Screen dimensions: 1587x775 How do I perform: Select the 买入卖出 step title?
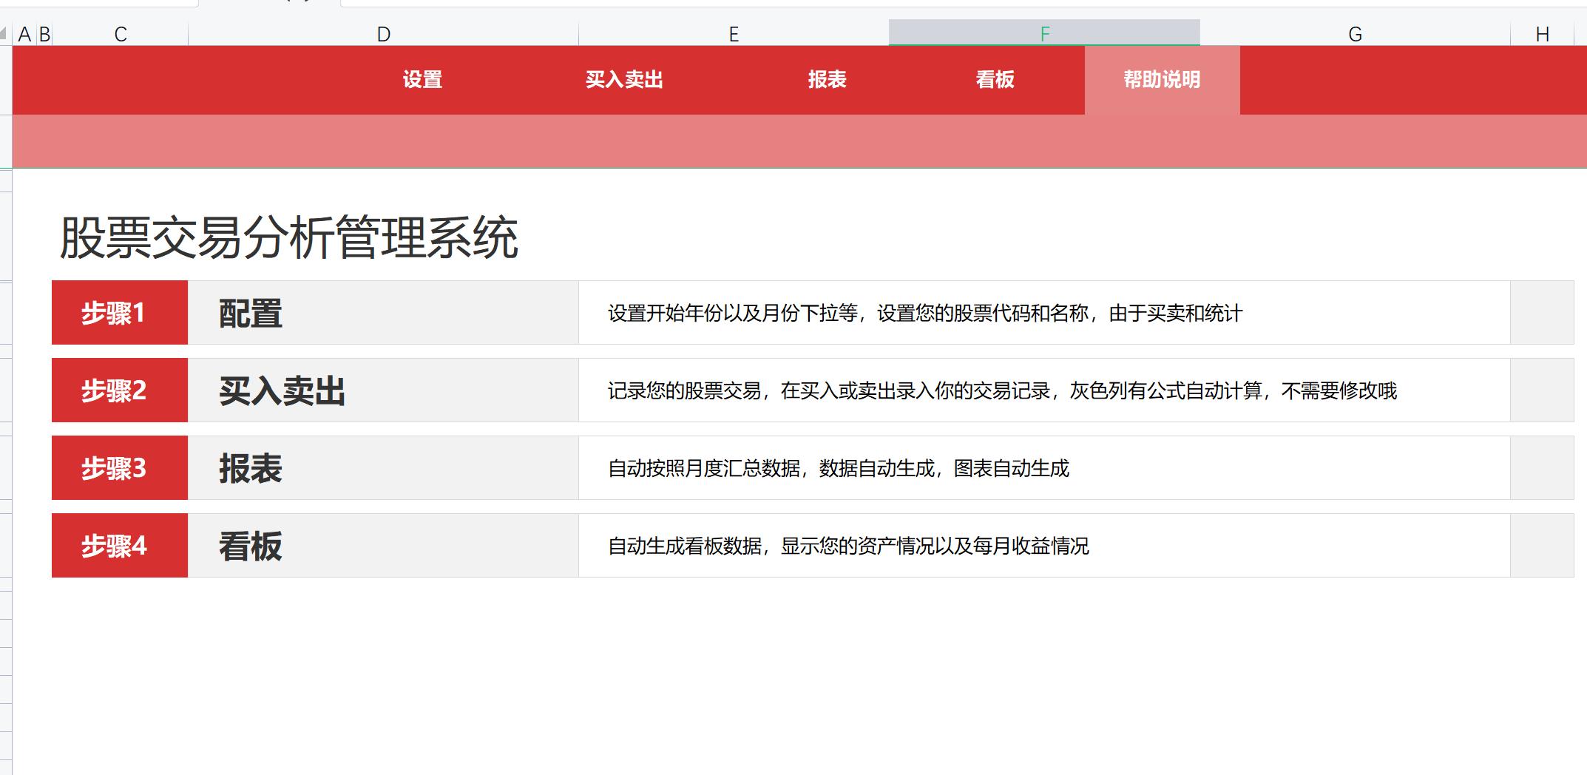281,390
